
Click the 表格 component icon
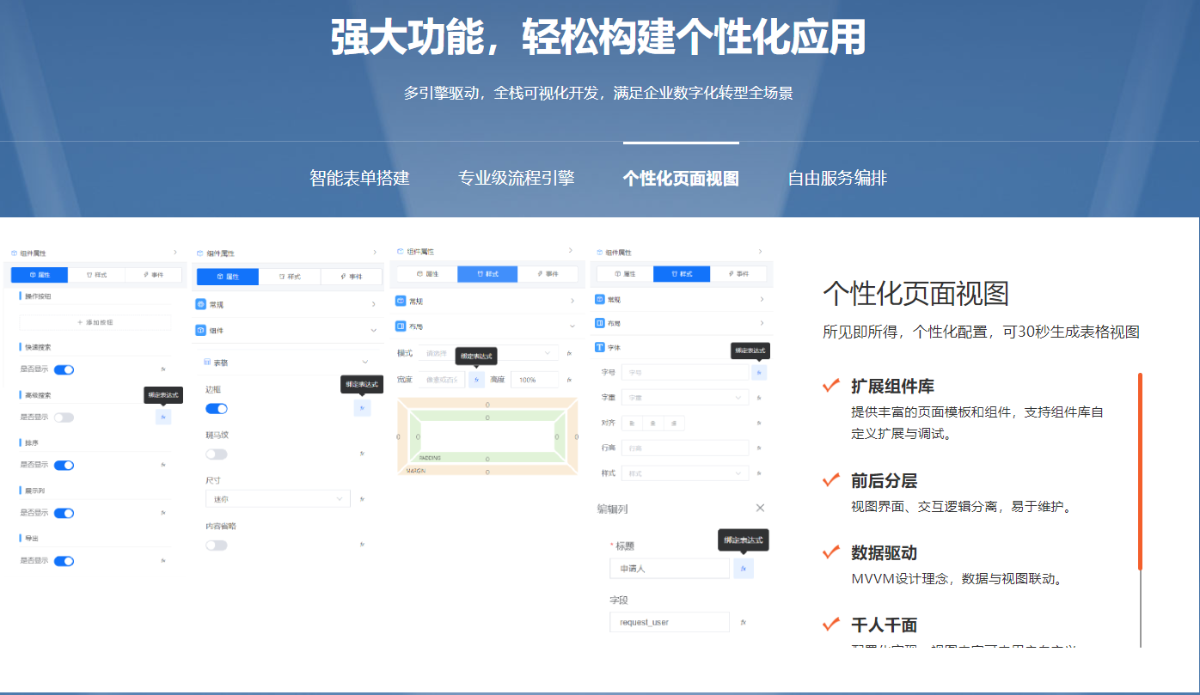[207, 361]
